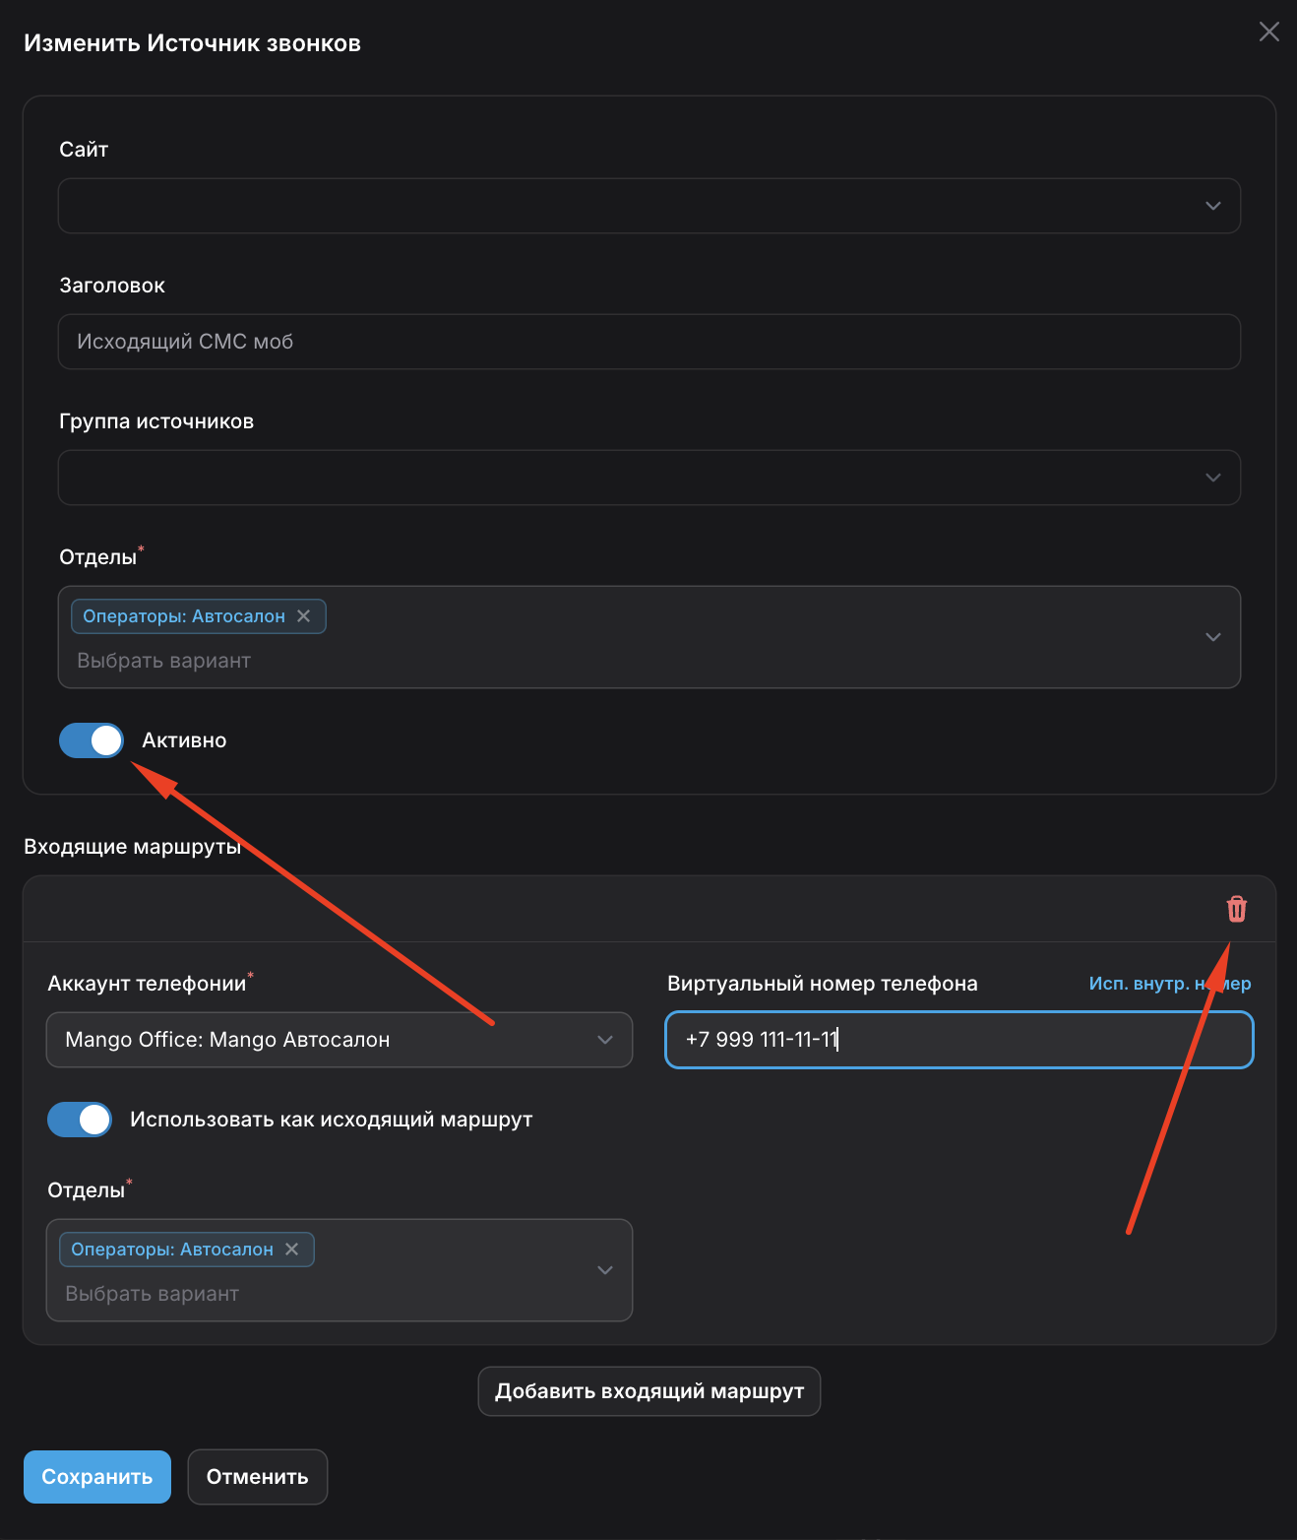Delete the incoming route with trash icon

[x=1236, y=909]
